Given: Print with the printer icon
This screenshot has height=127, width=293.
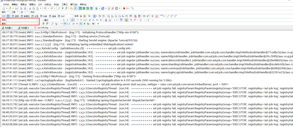Looking at the screenshot, I should pos(21,8).
